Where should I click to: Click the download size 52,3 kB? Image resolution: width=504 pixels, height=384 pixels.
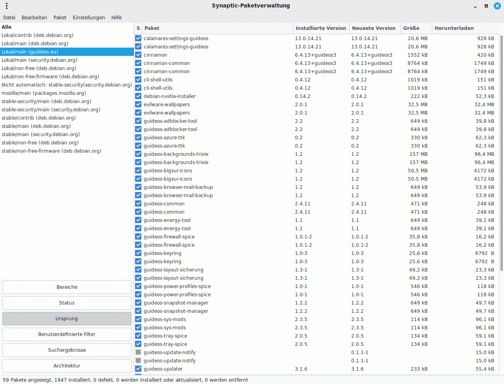point(485,96)
